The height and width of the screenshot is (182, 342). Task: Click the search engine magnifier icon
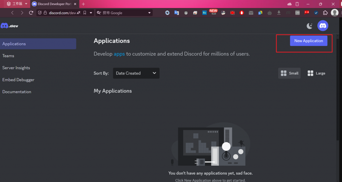[99, 13]
